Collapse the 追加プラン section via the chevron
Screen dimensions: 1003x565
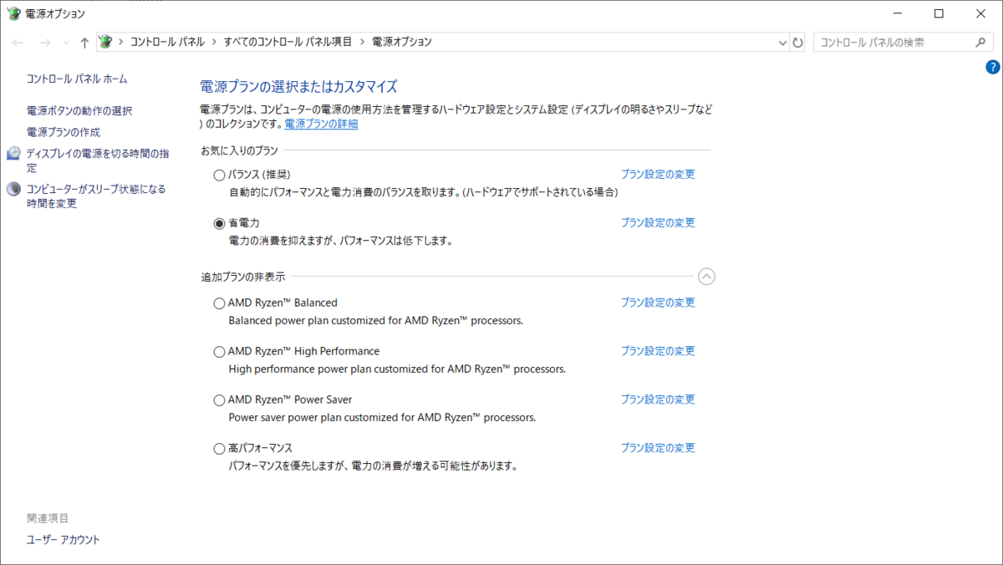coord(706,276)
